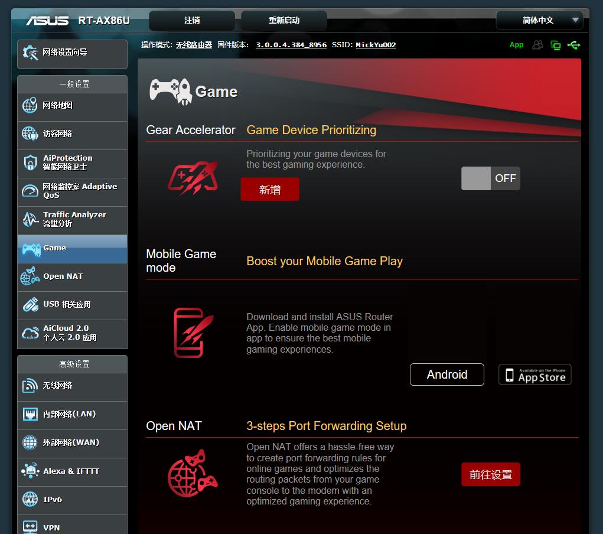Click the AiProtection shield icon
Image resolution: width=603 pixels, height=534 pixels.
click(x=30, y=162)
